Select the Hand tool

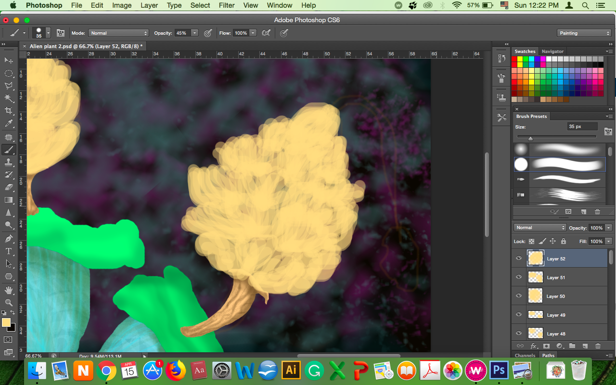[9, 290]
